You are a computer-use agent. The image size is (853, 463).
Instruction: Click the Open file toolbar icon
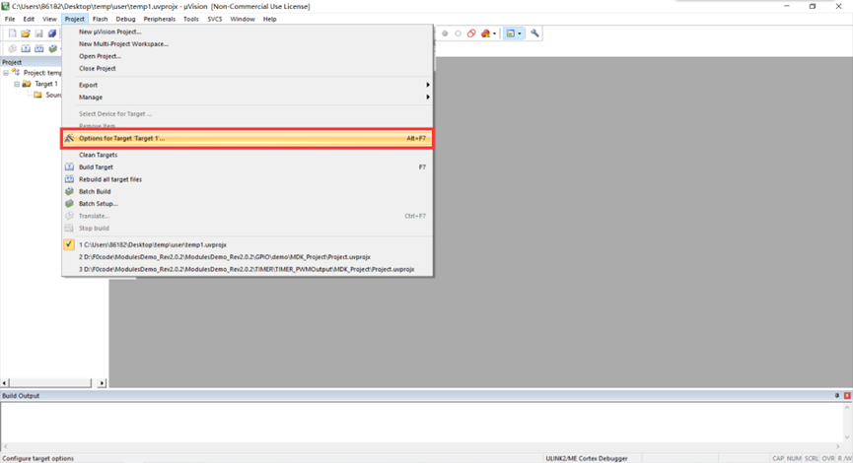pyautogui.click(x=26, y=33)
